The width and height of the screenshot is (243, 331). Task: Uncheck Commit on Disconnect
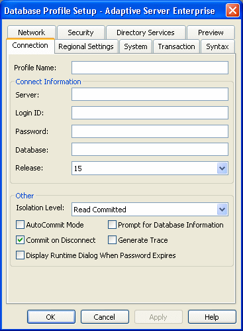20,240
